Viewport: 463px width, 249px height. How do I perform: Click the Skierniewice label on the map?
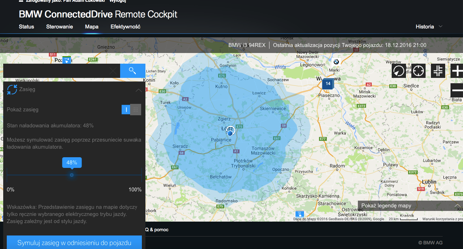click(x=273, y=108)
